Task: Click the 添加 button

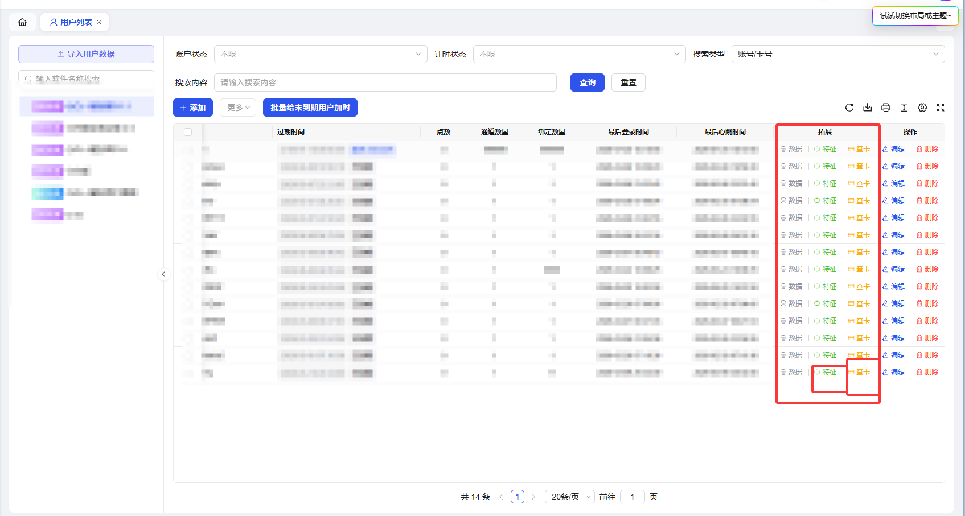Action: point(193,108)
